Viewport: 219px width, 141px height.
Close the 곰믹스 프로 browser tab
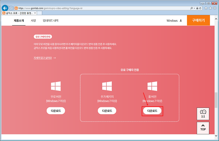point(35,13)
